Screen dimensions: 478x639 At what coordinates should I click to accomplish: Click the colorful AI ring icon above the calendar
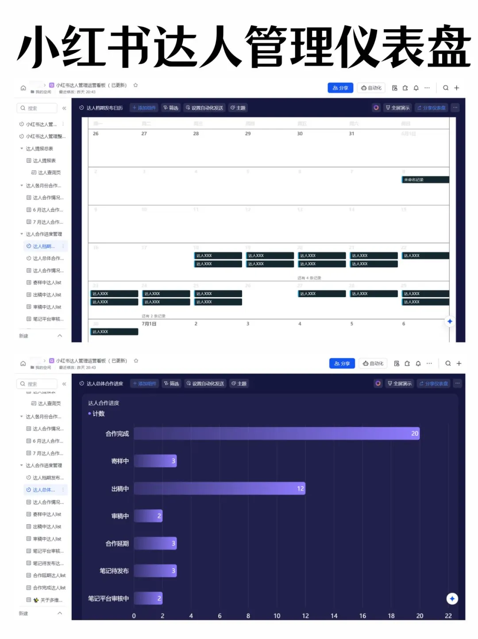coord(376,108)
